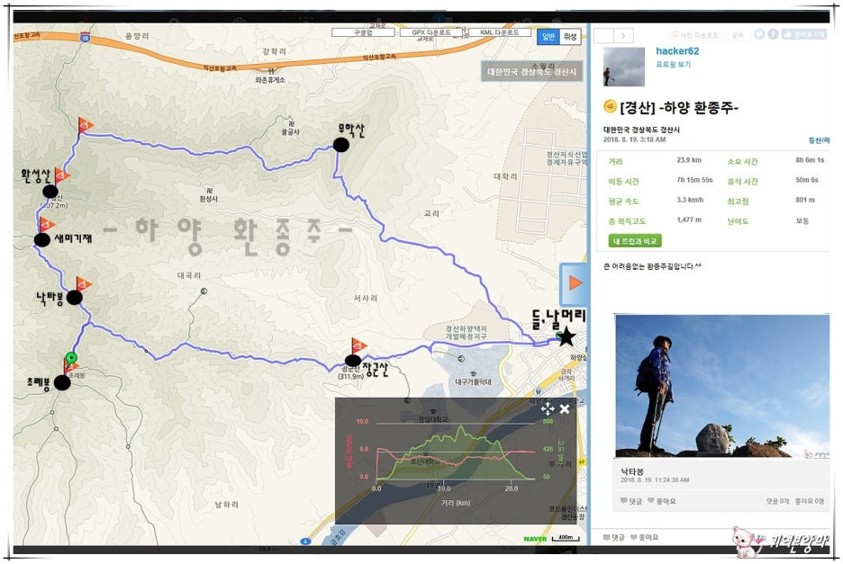This screenshot has width=843, height=564.
Task: Click 댓글 under the 낙타봉 photo
Action: [631, 501]
